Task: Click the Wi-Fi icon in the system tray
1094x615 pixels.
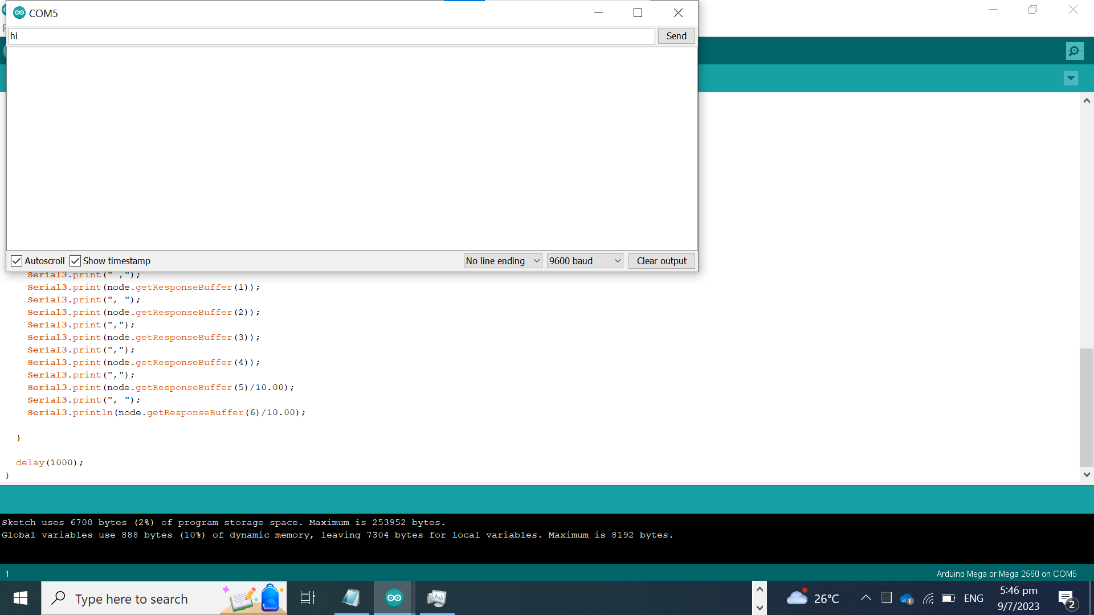Action: tap(928, 598)
